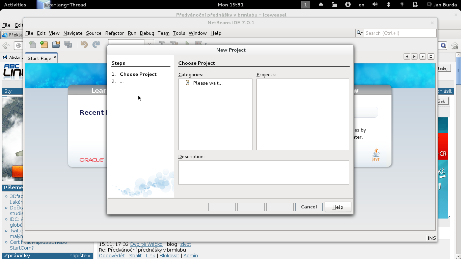Show opened documents list dropdown arrow
Image resolution: width=461 pixels, height=259 pixels.
[x=423, y=56]
